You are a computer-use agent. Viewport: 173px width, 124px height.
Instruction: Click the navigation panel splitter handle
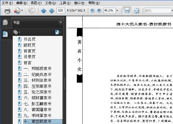64,83
